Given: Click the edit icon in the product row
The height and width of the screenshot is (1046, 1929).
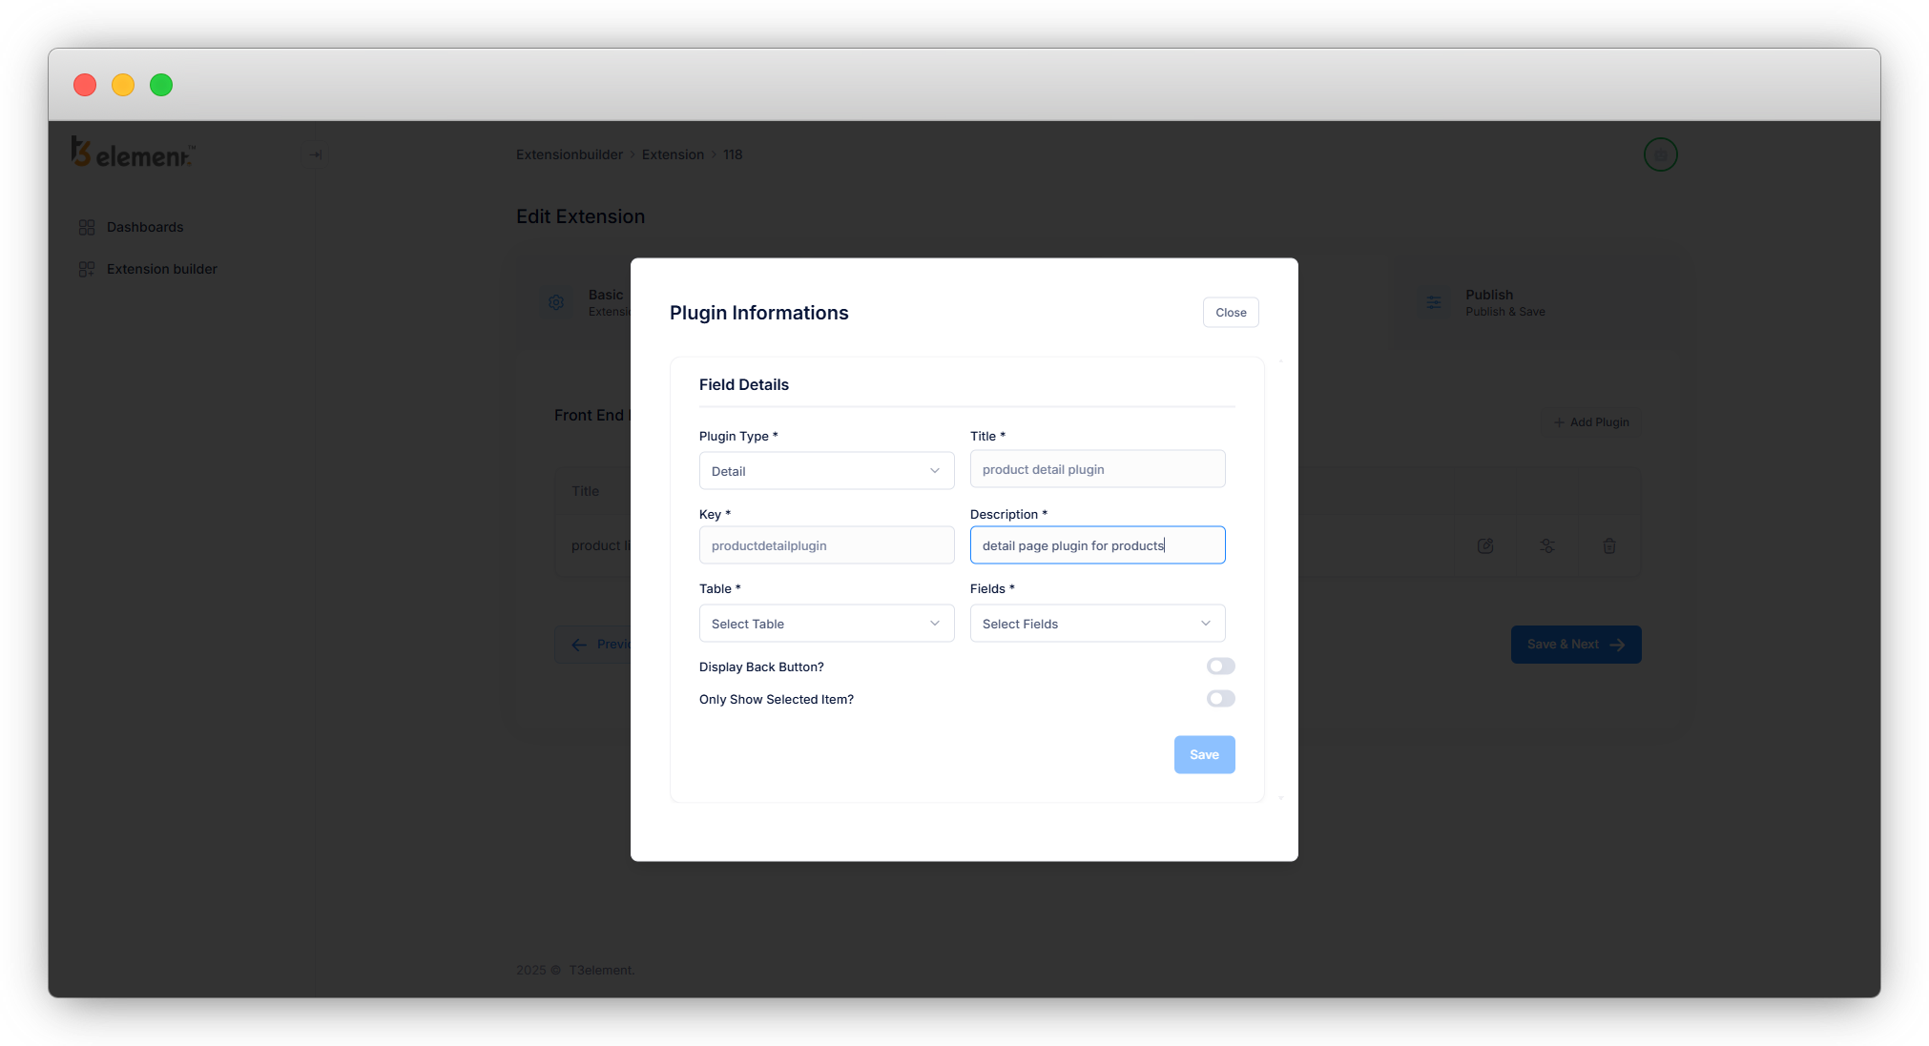Looking at the screenshot, I should 1485,545.
